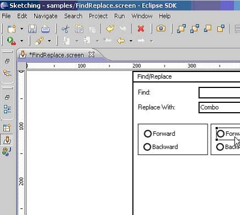Open the Run menu
240x215 pixels.
pos(119,16)
